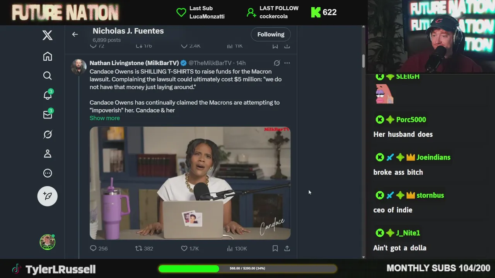
Task: Click the crown badge next to stornbus
Action: click(410, 195)
